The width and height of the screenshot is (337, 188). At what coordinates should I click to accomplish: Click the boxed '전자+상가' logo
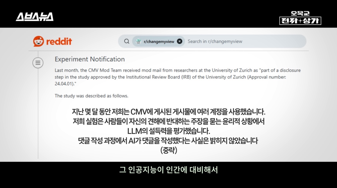click(x=300, y=21)
